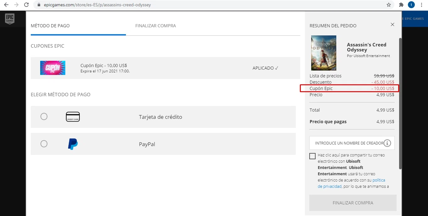Click the Cupones Epic heading

coord(47,46)
